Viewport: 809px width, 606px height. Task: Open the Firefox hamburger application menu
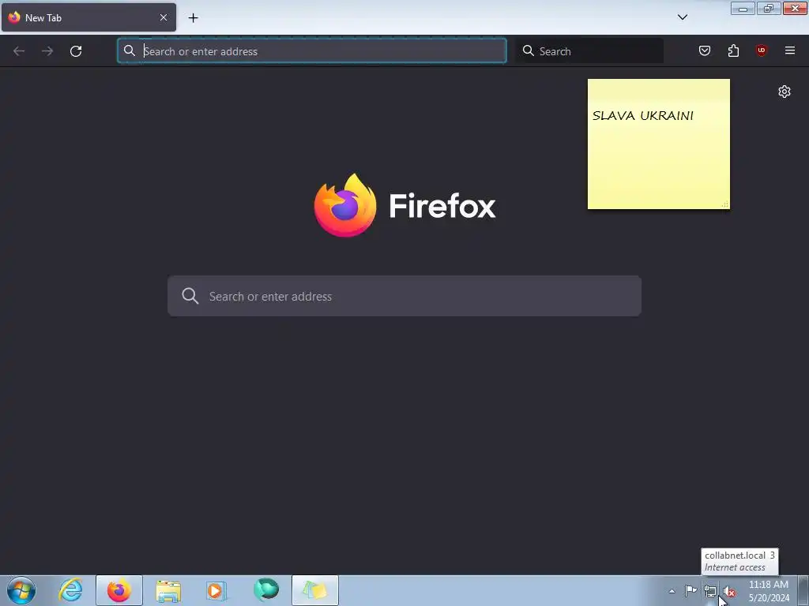[x=790, y=50]
